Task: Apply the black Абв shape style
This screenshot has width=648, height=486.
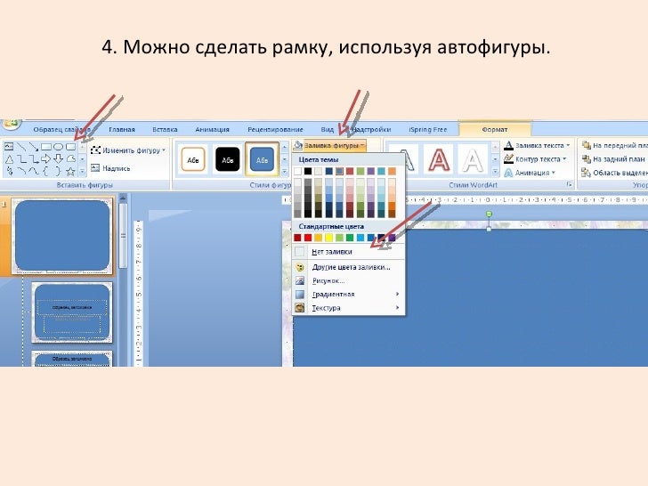Action: click(x=228, y=159)
